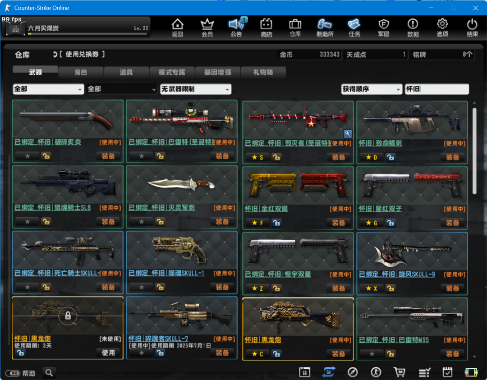
Task: Open the 无武器限制 dropdown
Action: tap(196, 89)
